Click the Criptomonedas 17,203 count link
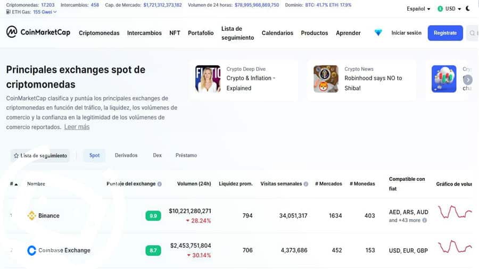 point(48,5)
